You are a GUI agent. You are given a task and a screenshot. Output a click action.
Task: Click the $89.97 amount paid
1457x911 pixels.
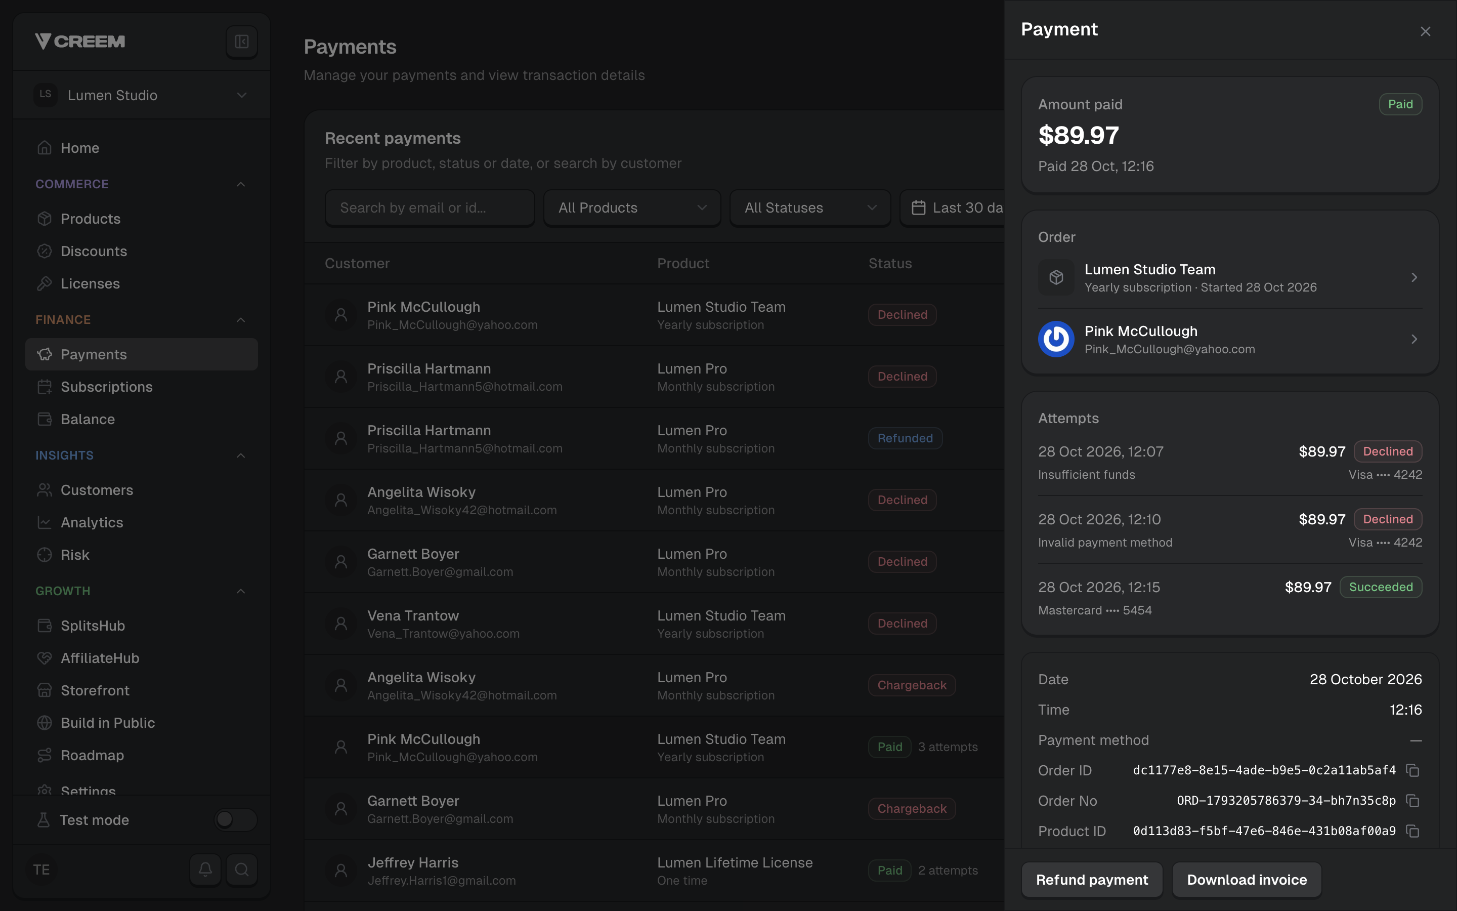[1078, 135]
